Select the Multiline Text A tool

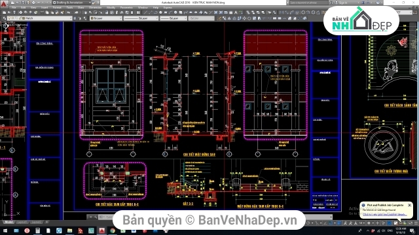tap(236, 12)
